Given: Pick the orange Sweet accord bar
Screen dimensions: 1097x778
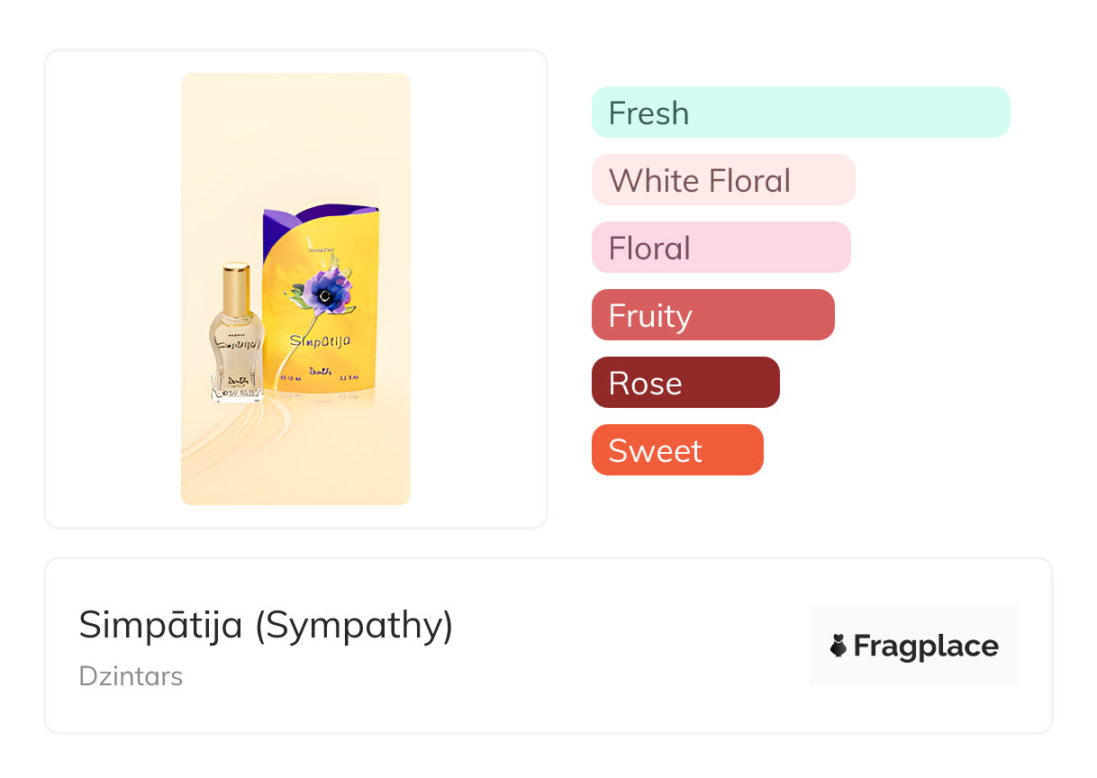Looking at the screenshot, I should click(x=676, y=450).
